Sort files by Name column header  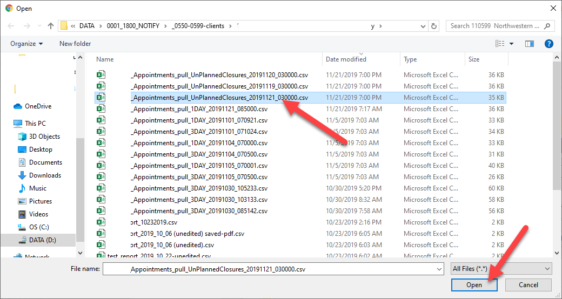tap(105, 59)
